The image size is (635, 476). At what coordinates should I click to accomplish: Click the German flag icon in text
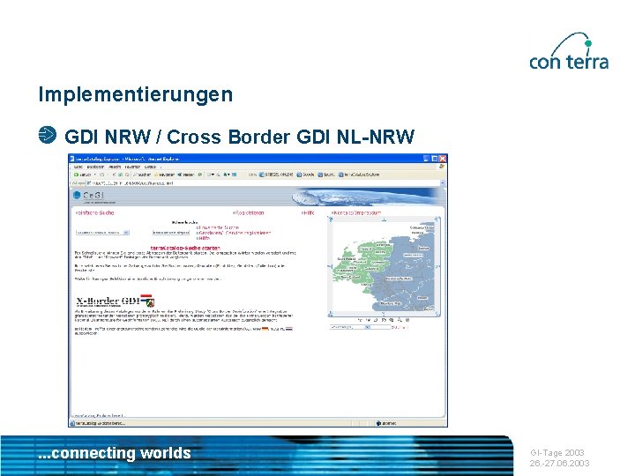pyautogui.click(x=265, y=329)
